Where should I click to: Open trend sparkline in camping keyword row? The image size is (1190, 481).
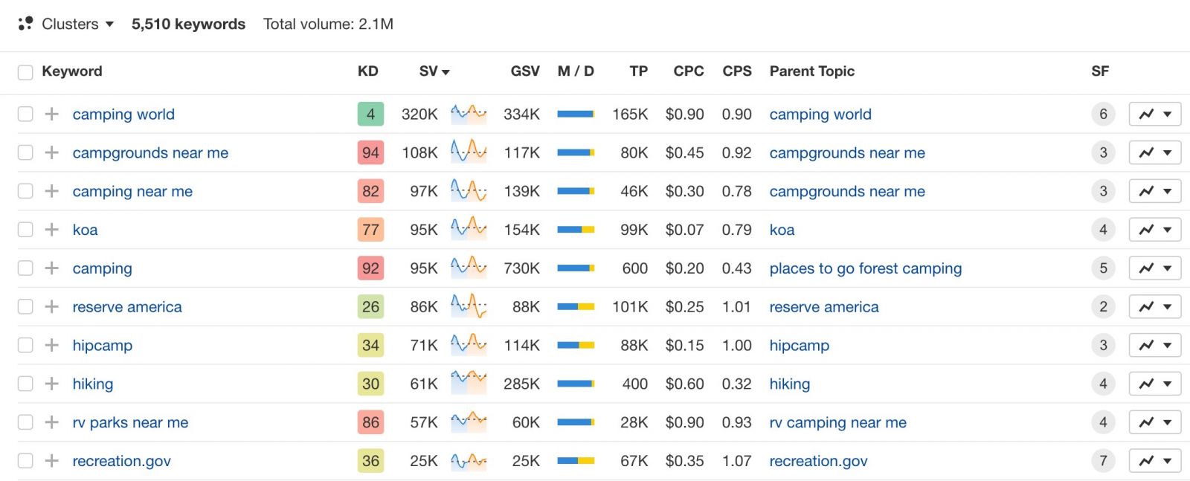pos(469,267)
